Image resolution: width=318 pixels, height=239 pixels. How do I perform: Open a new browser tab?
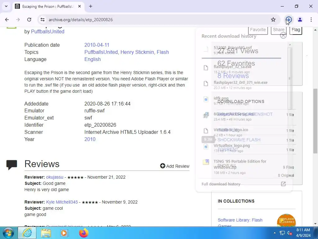tap(91, 6)
